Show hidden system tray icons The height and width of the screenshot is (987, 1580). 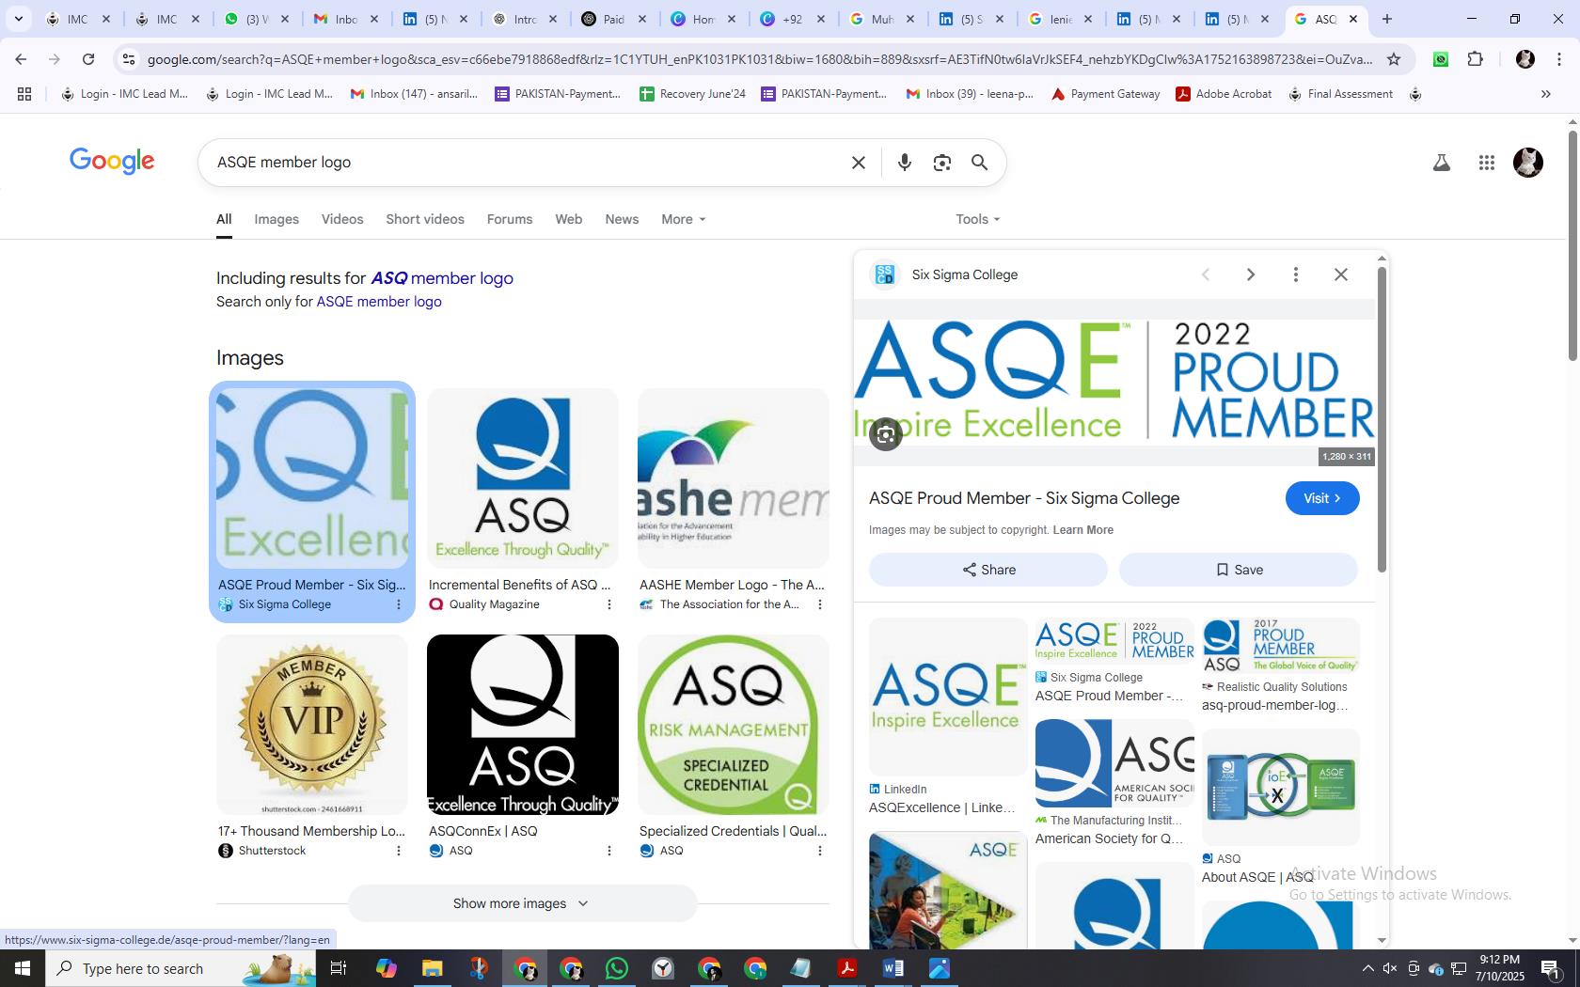pyautogui.click(x=1367, y=968)
